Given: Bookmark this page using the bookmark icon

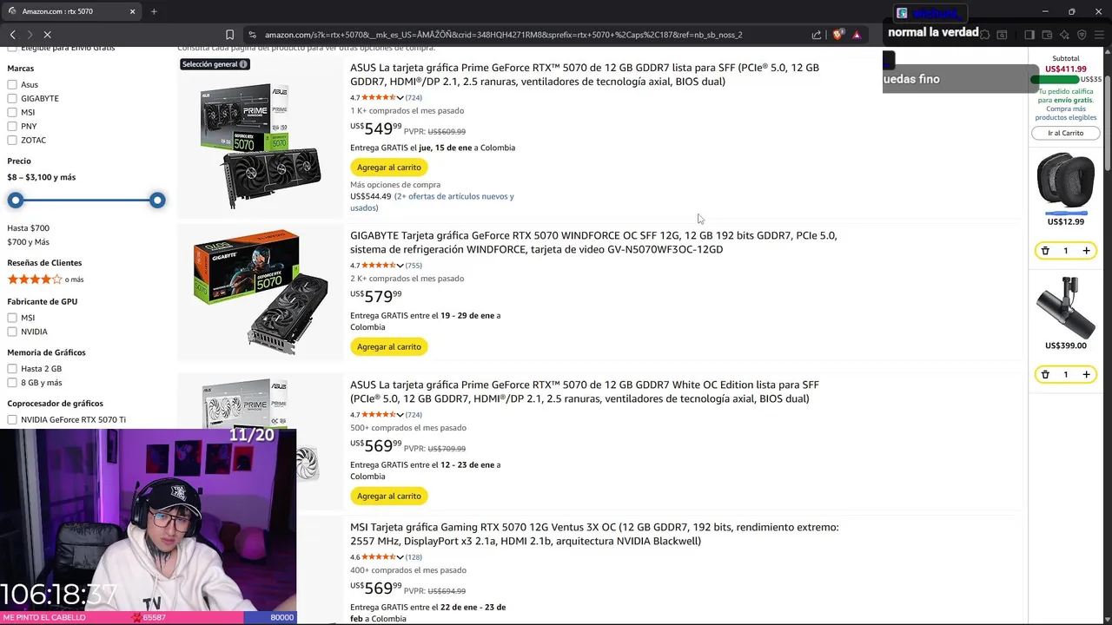Looking at the screenshot, I should point(229,35).
